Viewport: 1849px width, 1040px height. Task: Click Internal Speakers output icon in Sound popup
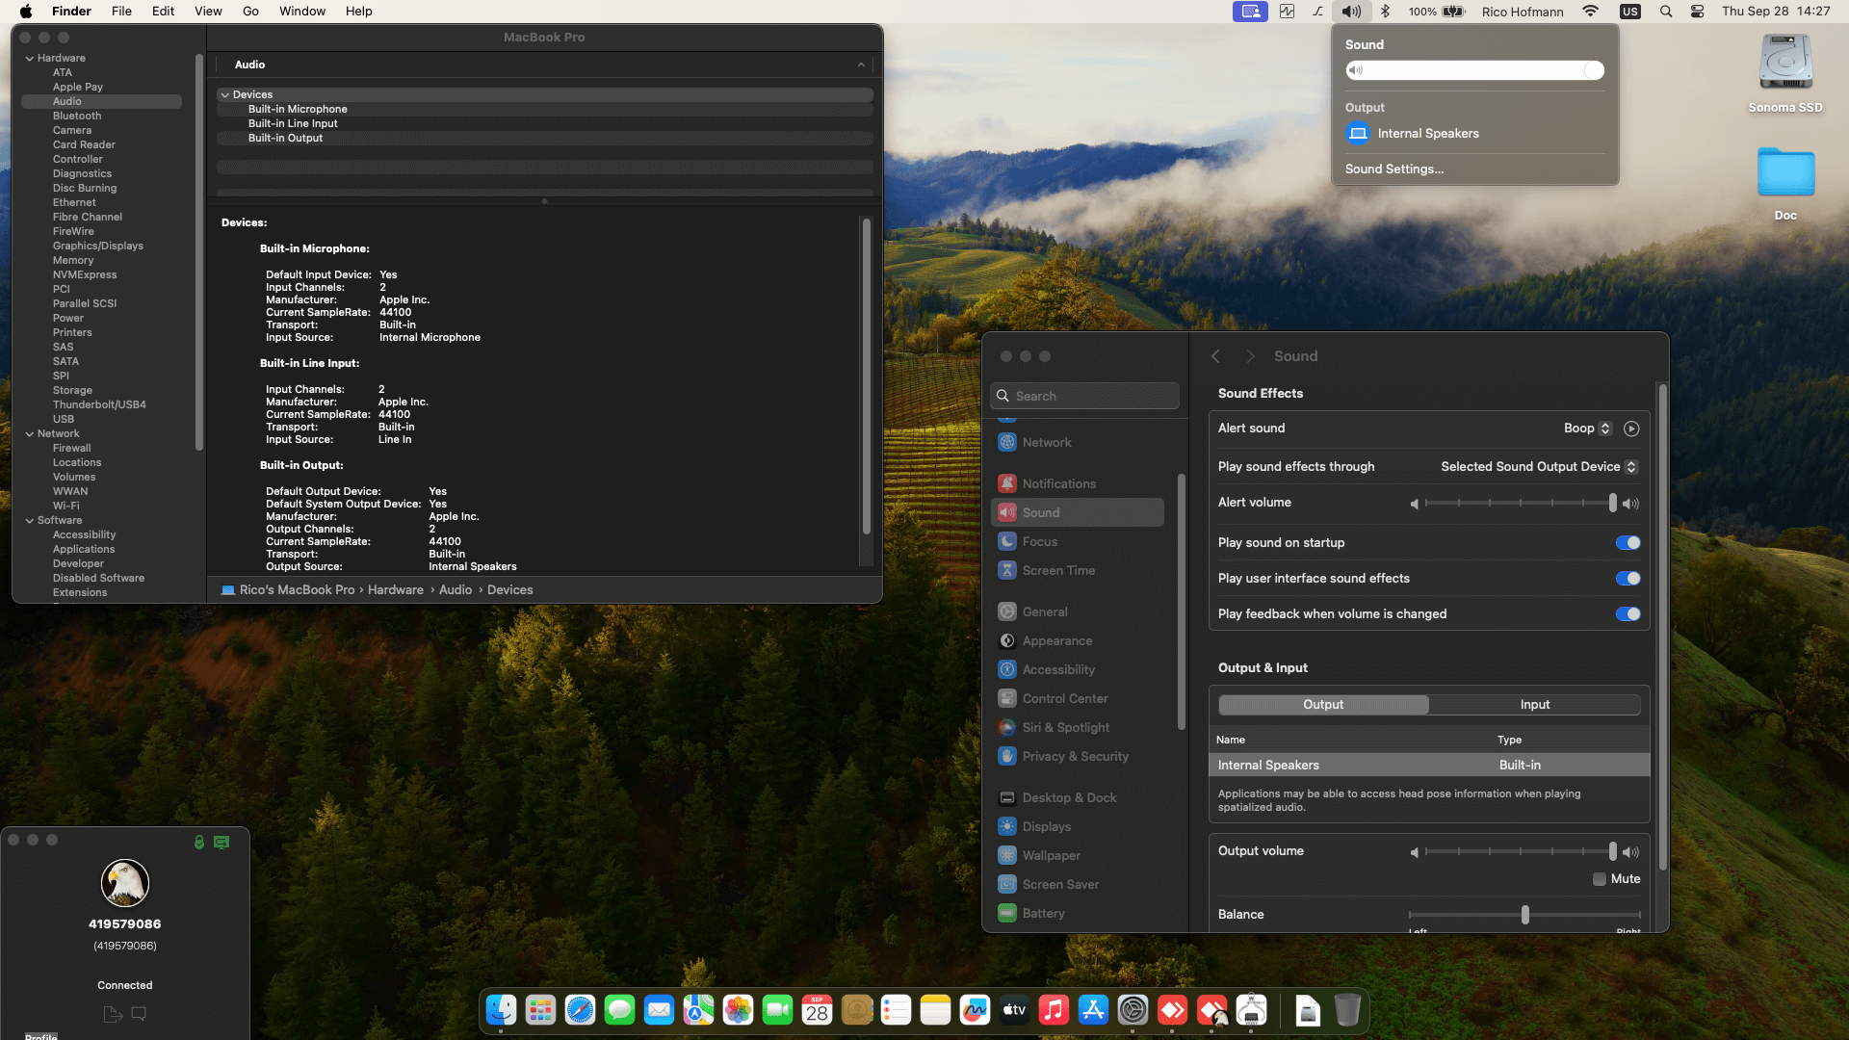coord(1358,134)
